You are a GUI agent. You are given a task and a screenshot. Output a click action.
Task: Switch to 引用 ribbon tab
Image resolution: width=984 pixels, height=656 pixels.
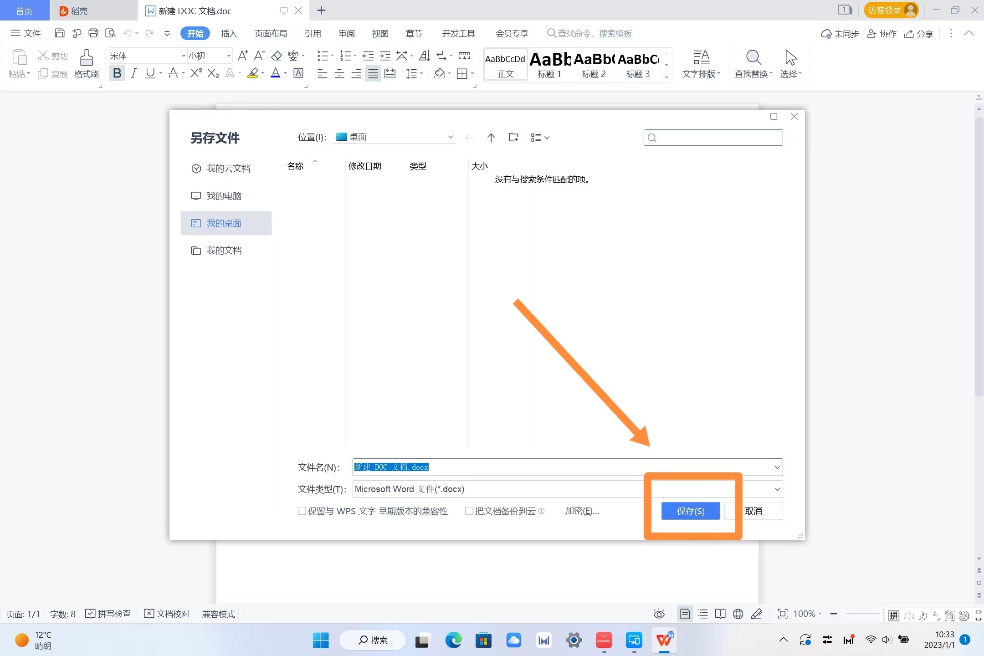coord(313,33)
